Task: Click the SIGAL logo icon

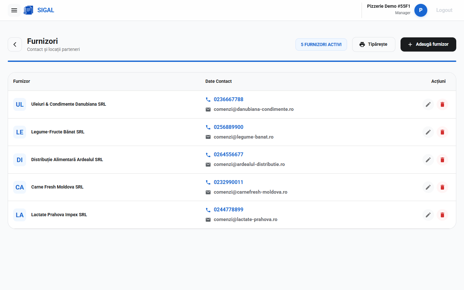Action: click(28, 10)
